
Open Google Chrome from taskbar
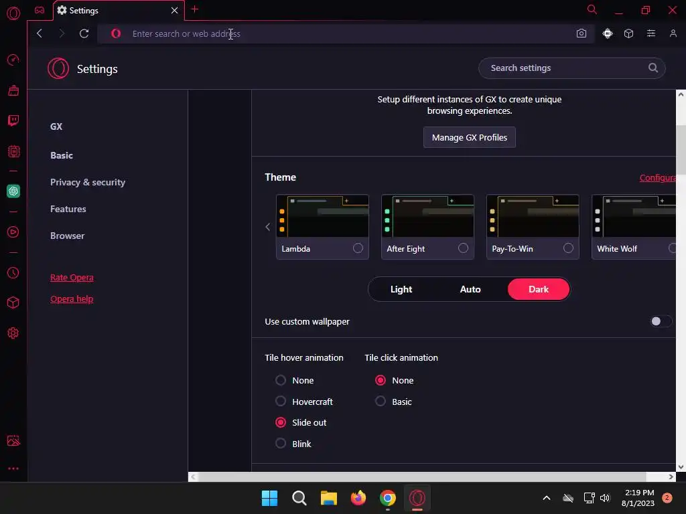click(x=388, y=498)
